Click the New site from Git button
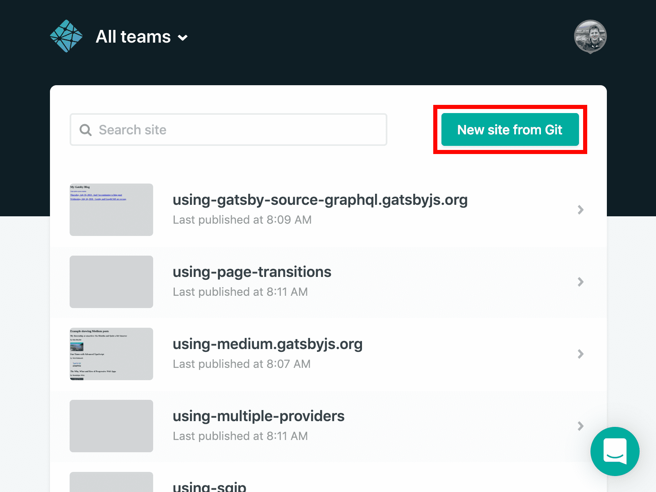Image resolution: width=656 pixels, height=492 pixels. pyautogui.click(x=510, y=129)
